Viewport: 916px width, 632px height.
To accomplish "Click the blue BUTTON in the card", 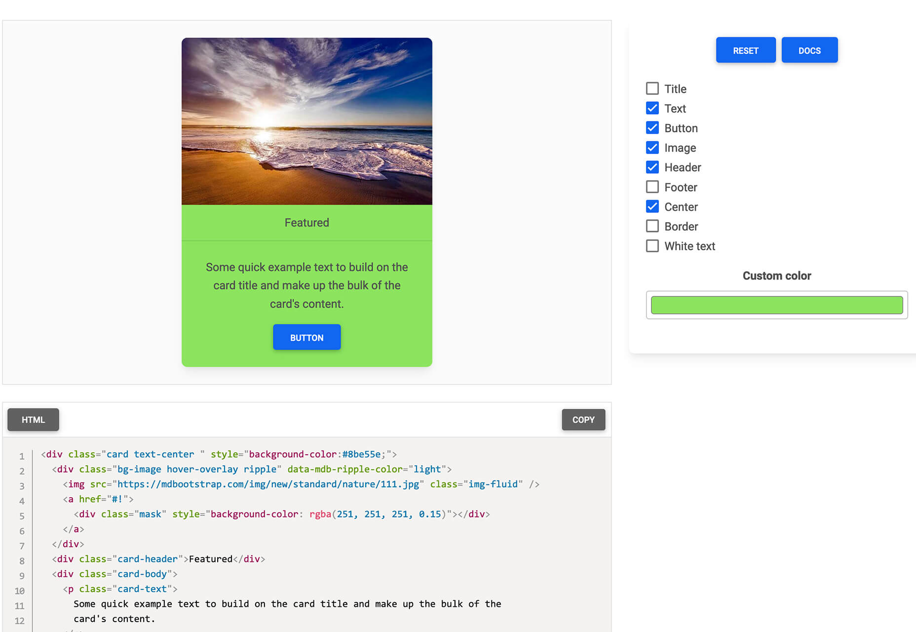I will point(306,338).
